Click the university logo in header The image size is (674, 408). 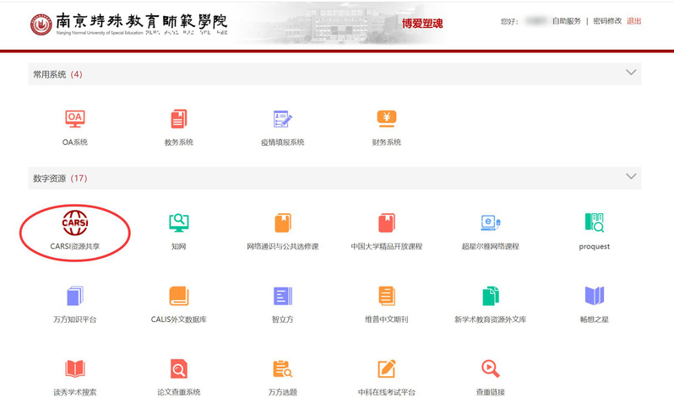(39, 24)
